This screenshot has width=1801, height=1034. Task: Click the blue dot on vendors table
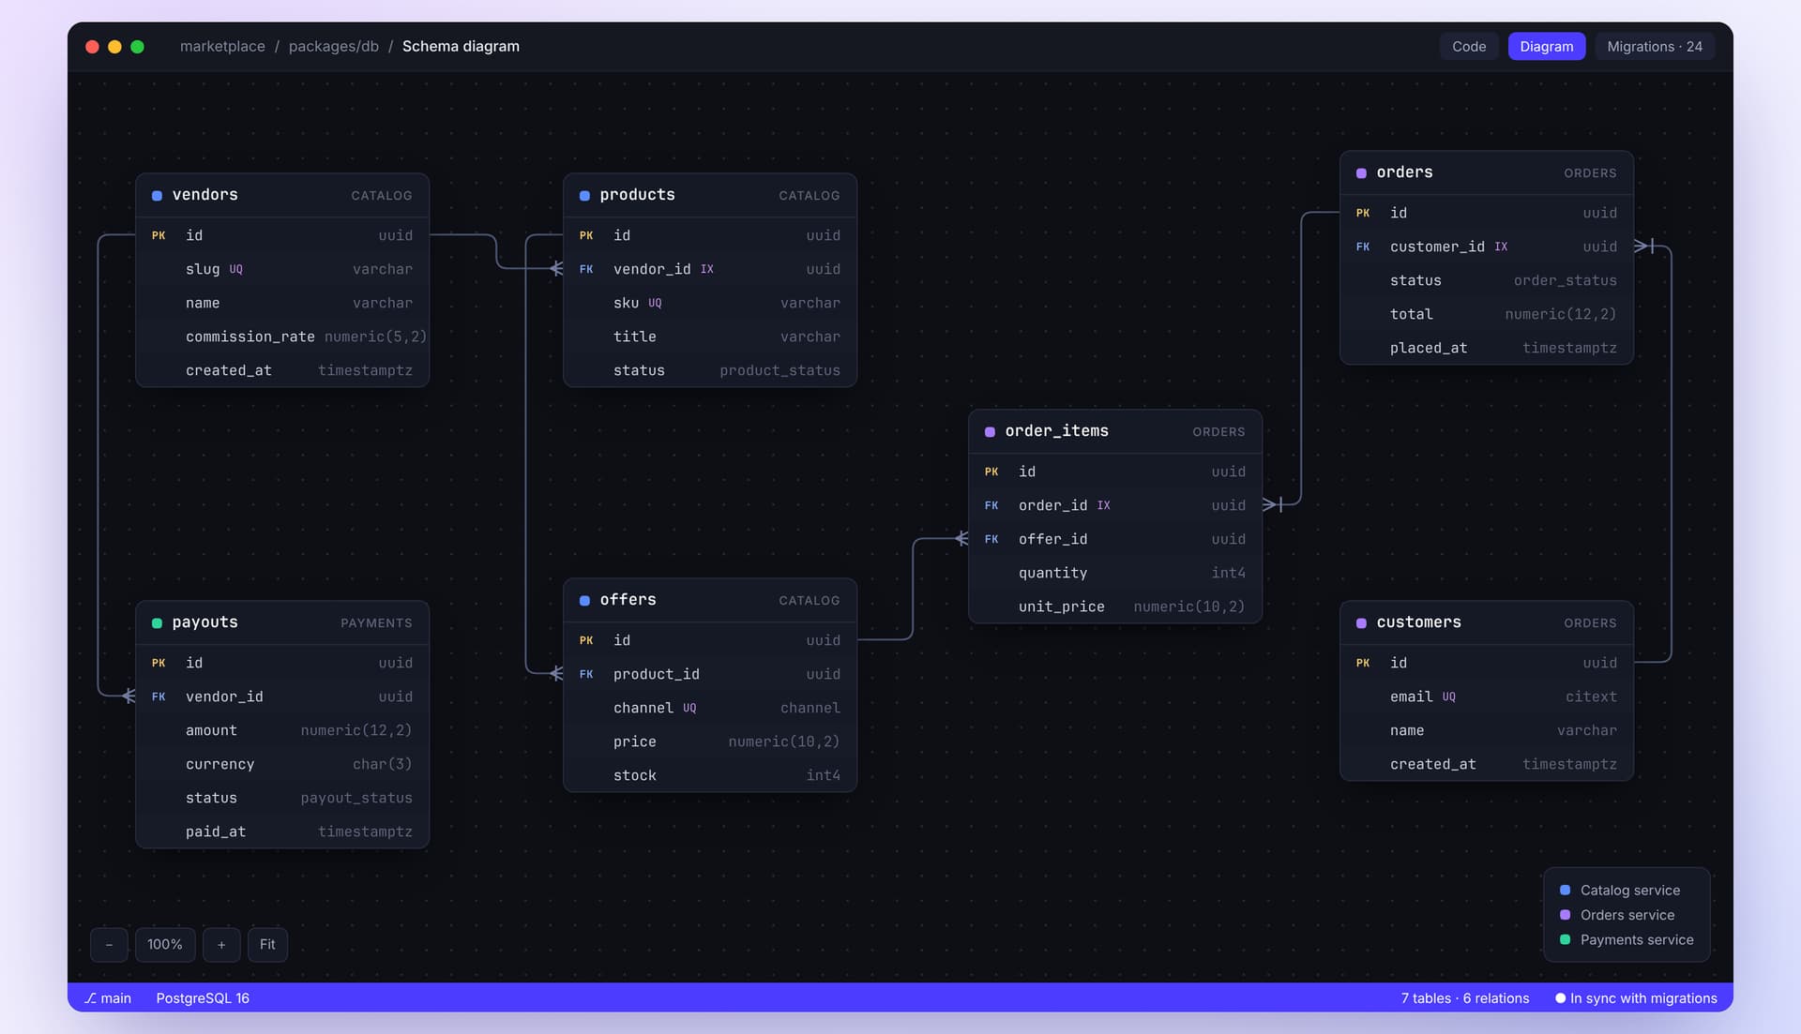click(157, 196)
